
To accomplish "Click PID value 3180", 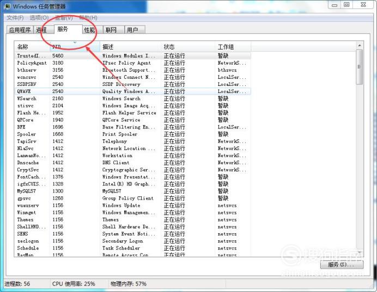I will pyautogui.click(x=58, y=63).
